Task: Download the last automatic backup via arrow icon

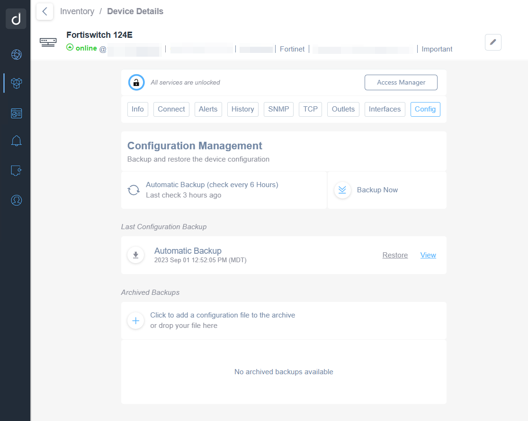Action: 136,255
